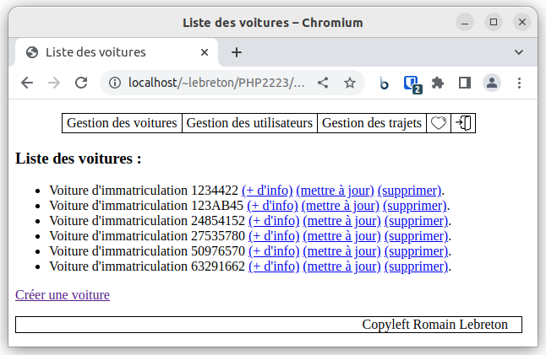Open '+ d'info' for car 24854152
This screenshot has width=546, height=355.
point(274,221)
